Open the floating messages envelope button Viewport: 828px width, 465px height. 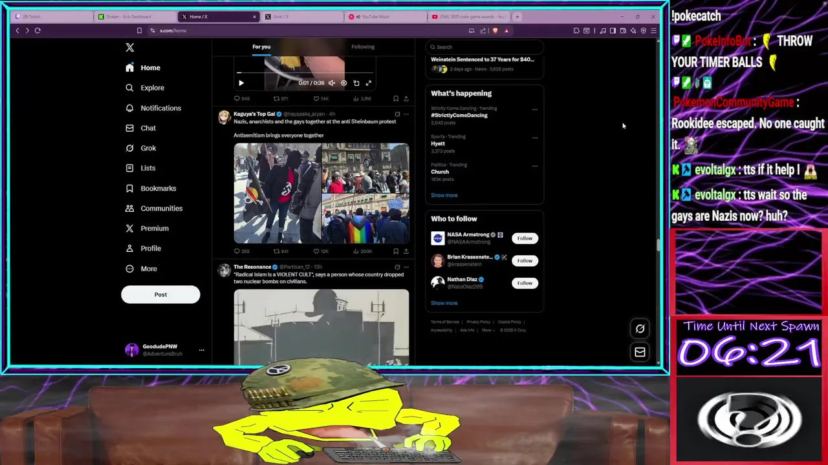point(640,352)
